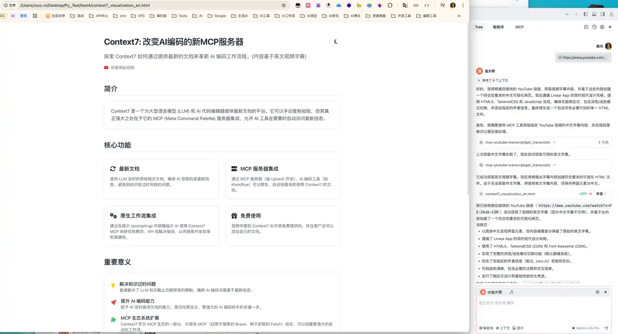Toggle dark mode with the moon icon
The height and width of the screenshot is (334, 618).
pyautogui.click(x=336, y=41)
